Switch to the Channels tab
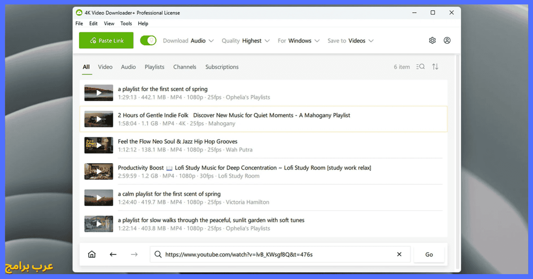Image resolution: width=533 pixels, height=279 pixels. (185, 67)
